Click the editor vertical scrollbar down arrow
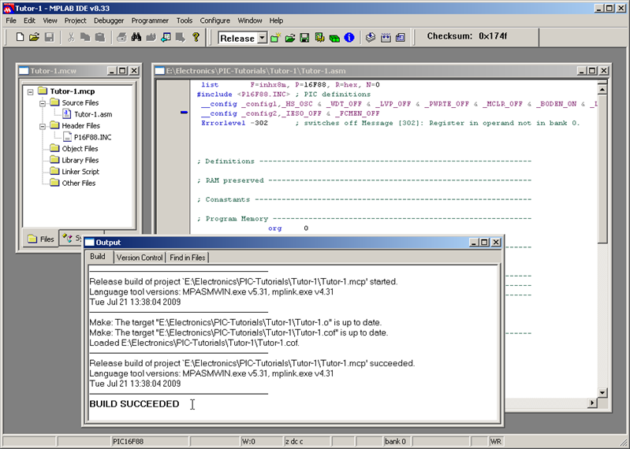 pos(602,392)
